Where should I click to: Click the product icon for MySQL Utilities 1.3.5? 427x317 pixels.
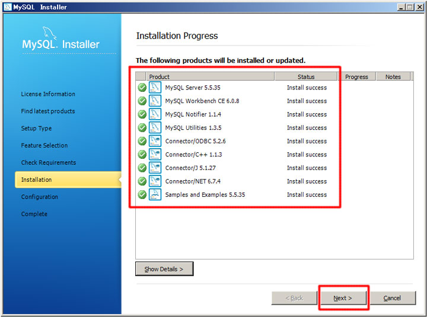(x=155, y=127)
